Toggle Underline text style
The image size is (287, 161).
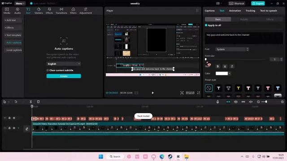click(x=225, y=66)
